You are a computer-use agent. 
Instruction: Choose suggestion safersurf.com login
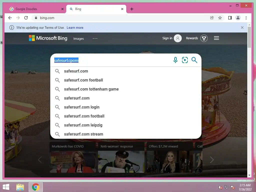click(126, 107)
